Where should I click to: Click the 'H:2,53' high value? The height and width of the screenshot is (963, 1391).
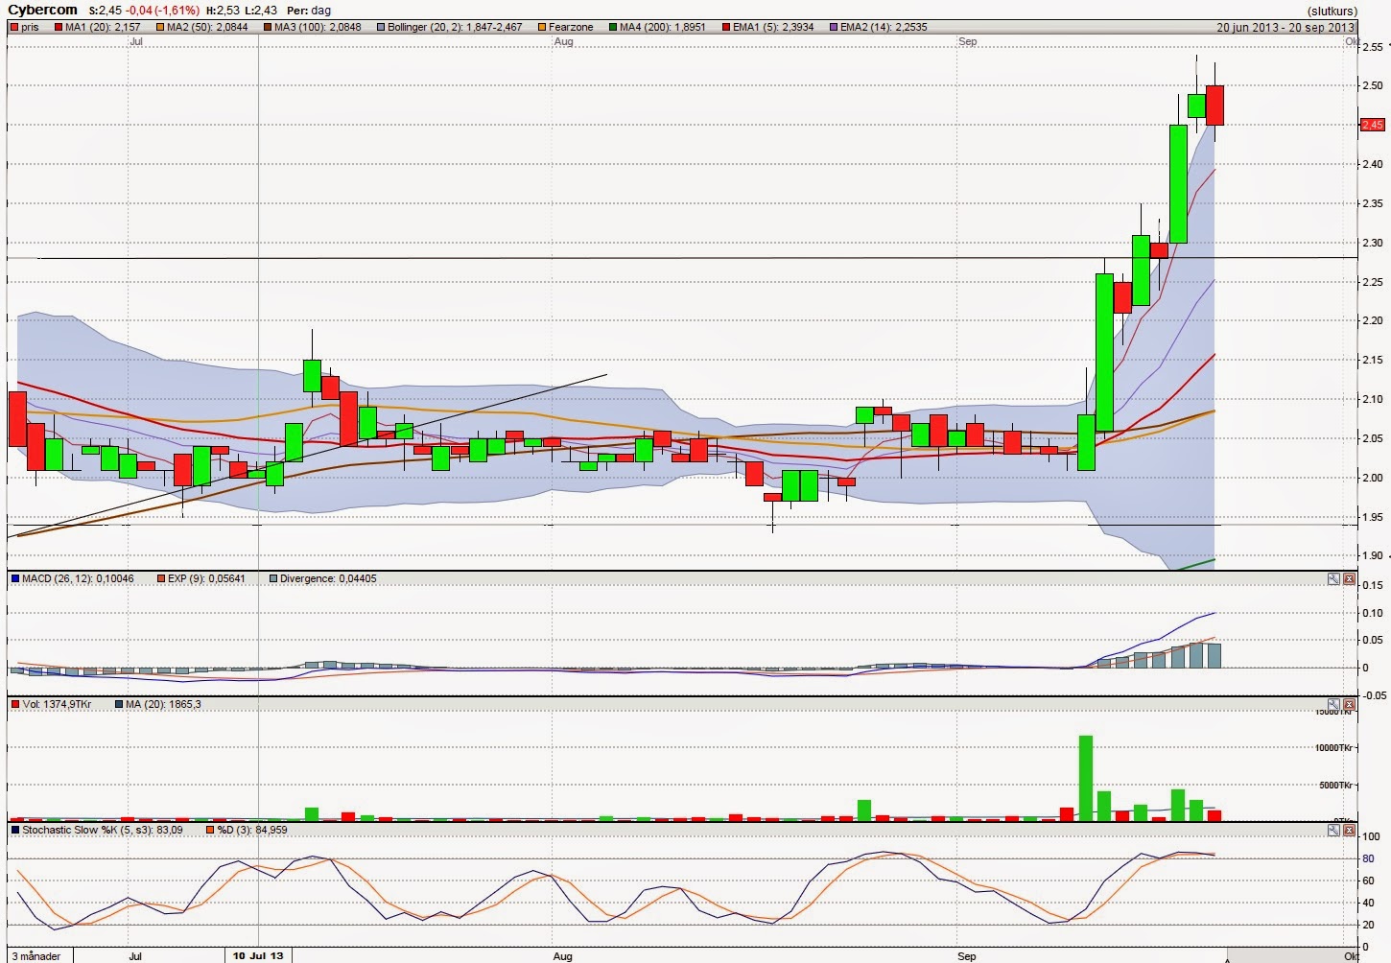pos(223,11)
